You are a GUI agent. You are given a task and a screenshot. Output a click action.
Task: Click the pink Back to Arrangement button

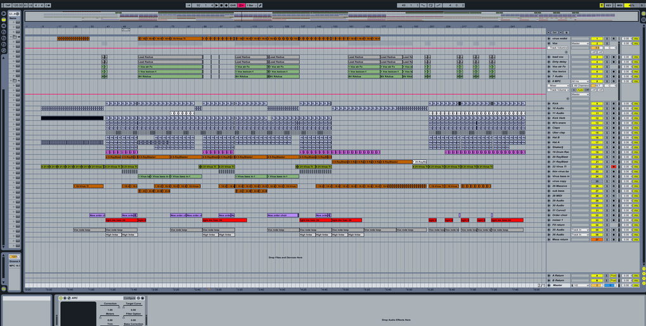[242, 5]
